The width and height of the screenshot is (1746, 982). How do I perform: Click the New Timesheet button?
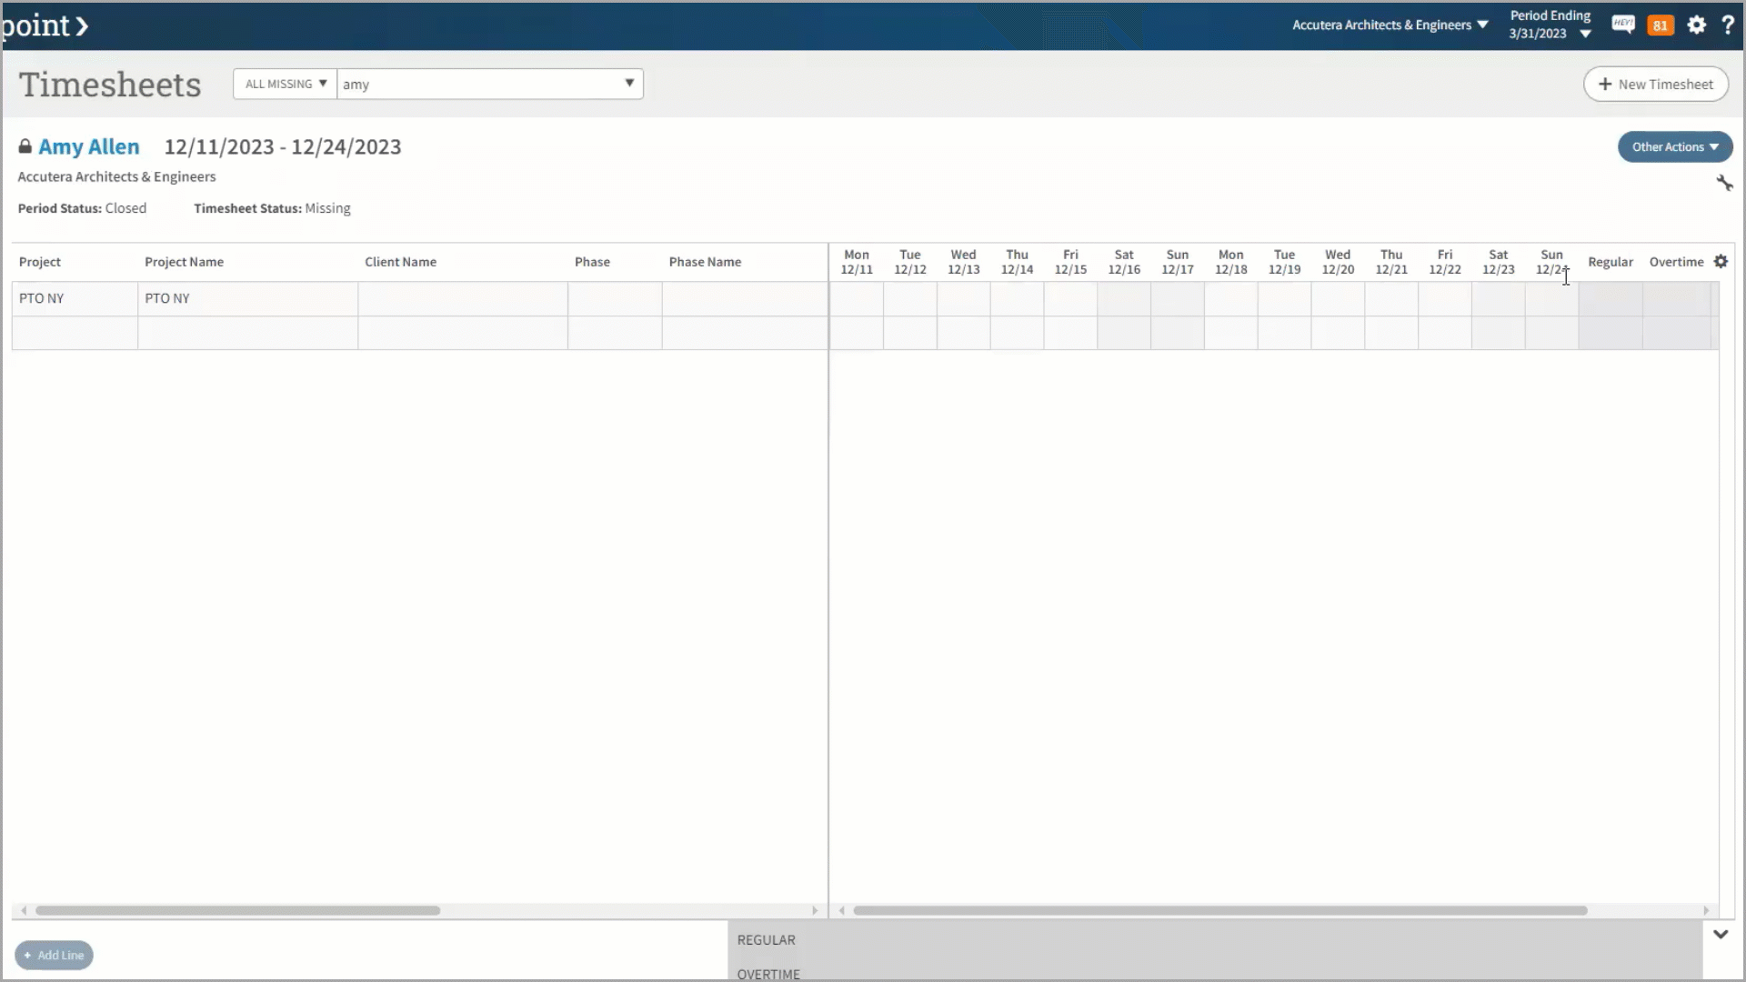pos(1655,84)
